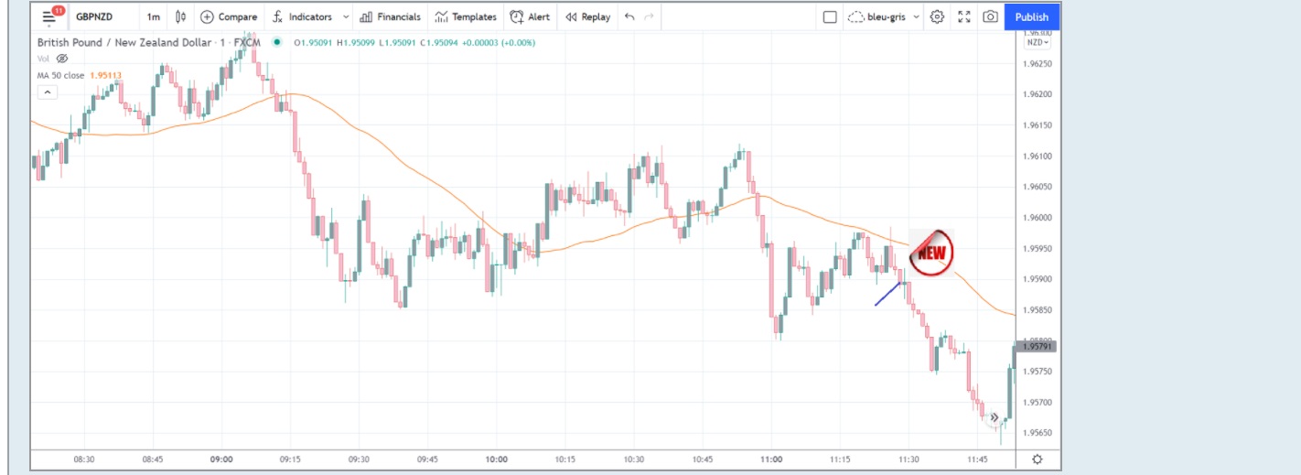Click the scroll to latest bar arrow
1301x475 pixels.
click(x=995, y=417)
